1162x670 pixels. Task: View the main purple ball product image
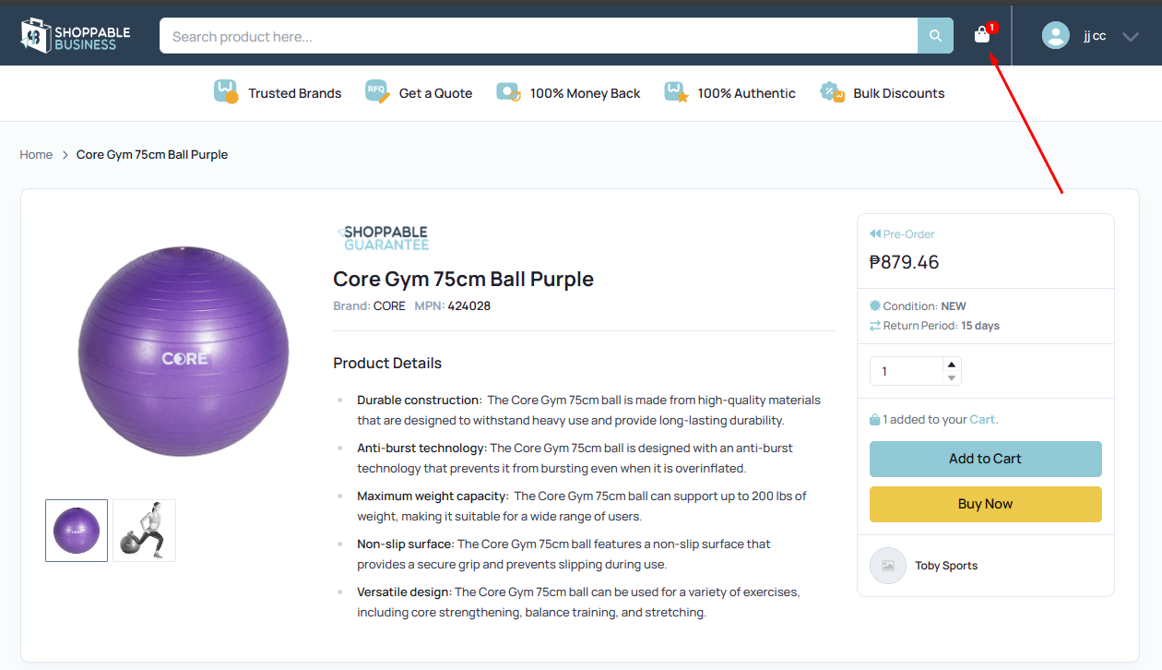click(184, 352)
